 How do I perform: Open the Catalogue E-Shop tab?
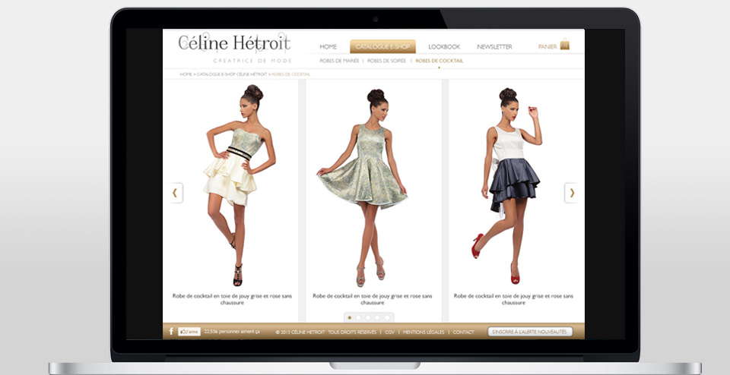coord(382,47)
